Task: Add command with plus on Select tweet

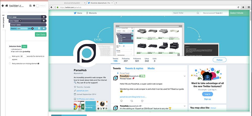Action: coord(44,21)
